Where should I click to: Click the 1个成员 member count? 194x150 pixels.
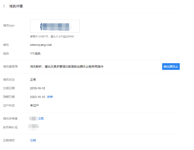[x=35, y=54]
